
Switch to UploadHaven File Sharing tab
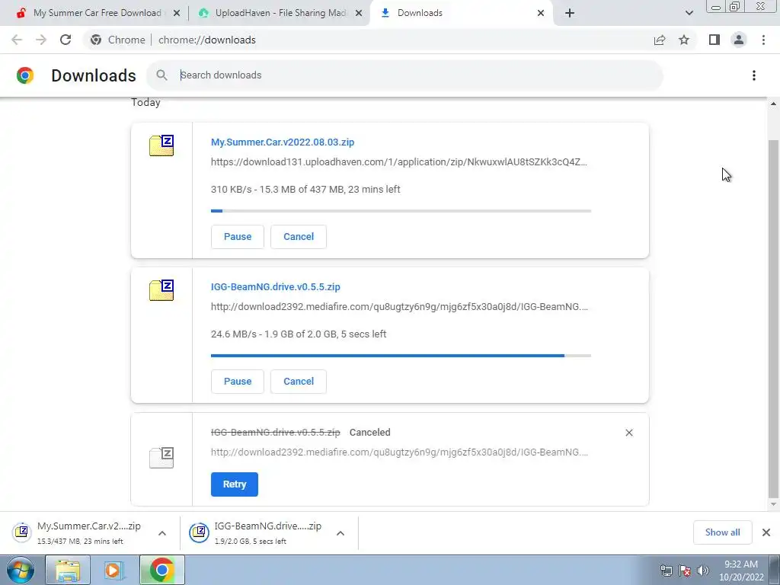(280, 13)
